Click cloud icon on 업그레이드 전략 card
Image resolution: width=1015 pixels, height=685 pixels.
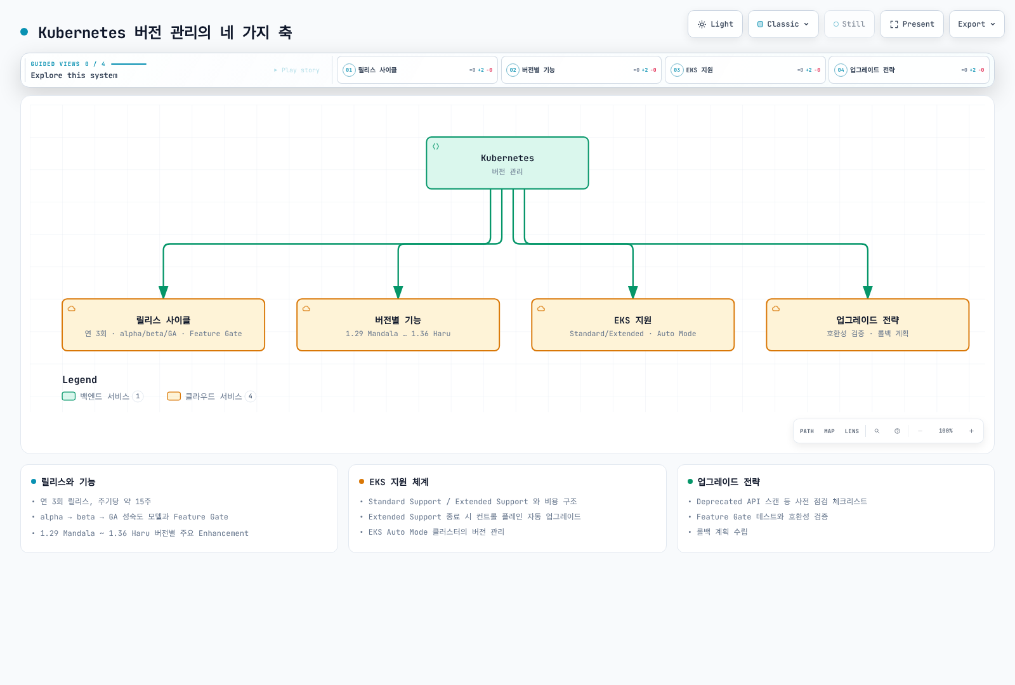tap(776, 308)
